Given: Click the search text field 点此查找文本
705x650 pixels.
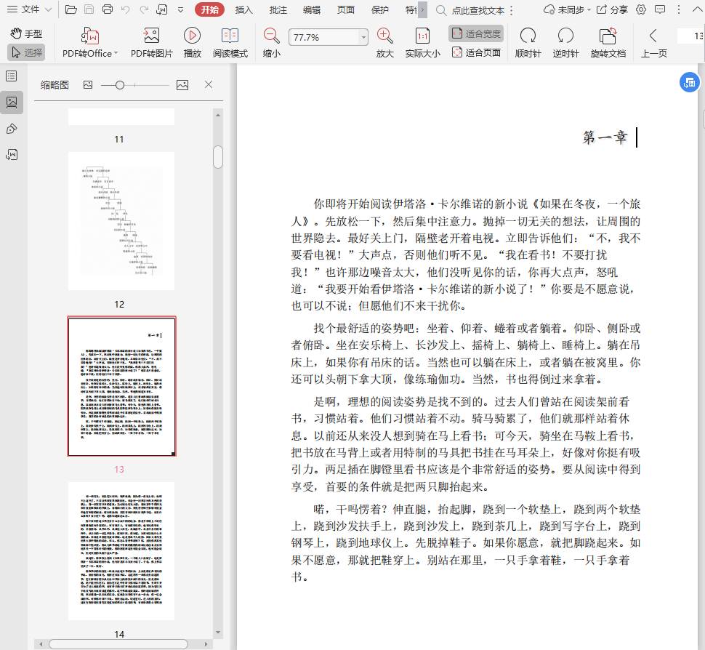Looking at the screenshot, I should 478,10.
